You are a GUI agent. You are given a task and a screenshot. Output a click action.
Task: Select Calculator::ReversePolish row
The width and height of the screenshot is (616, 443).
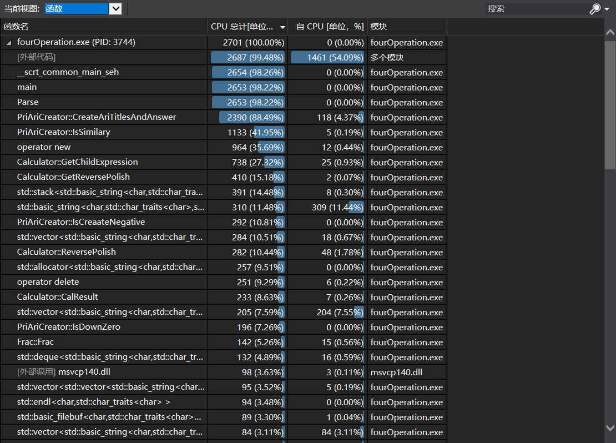pos(223,252)
